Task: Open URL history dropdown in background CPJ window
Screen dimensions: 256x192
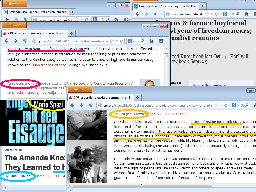Action: 117,41
